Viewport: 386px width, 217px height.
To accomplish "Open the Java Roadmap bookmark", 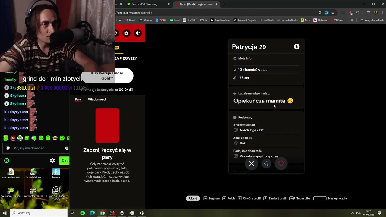I will coord(220,20).
